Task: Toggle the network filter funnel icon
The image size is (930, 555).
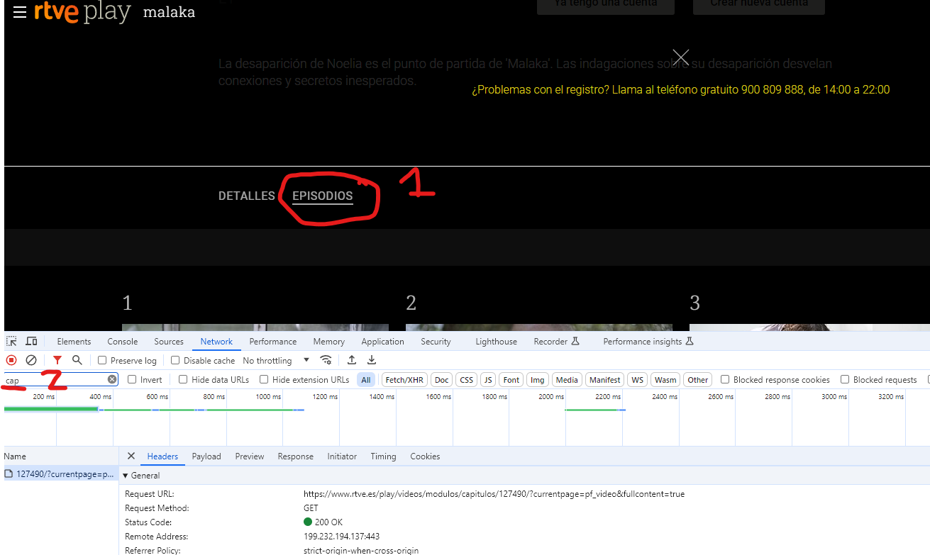Action: 57,360
